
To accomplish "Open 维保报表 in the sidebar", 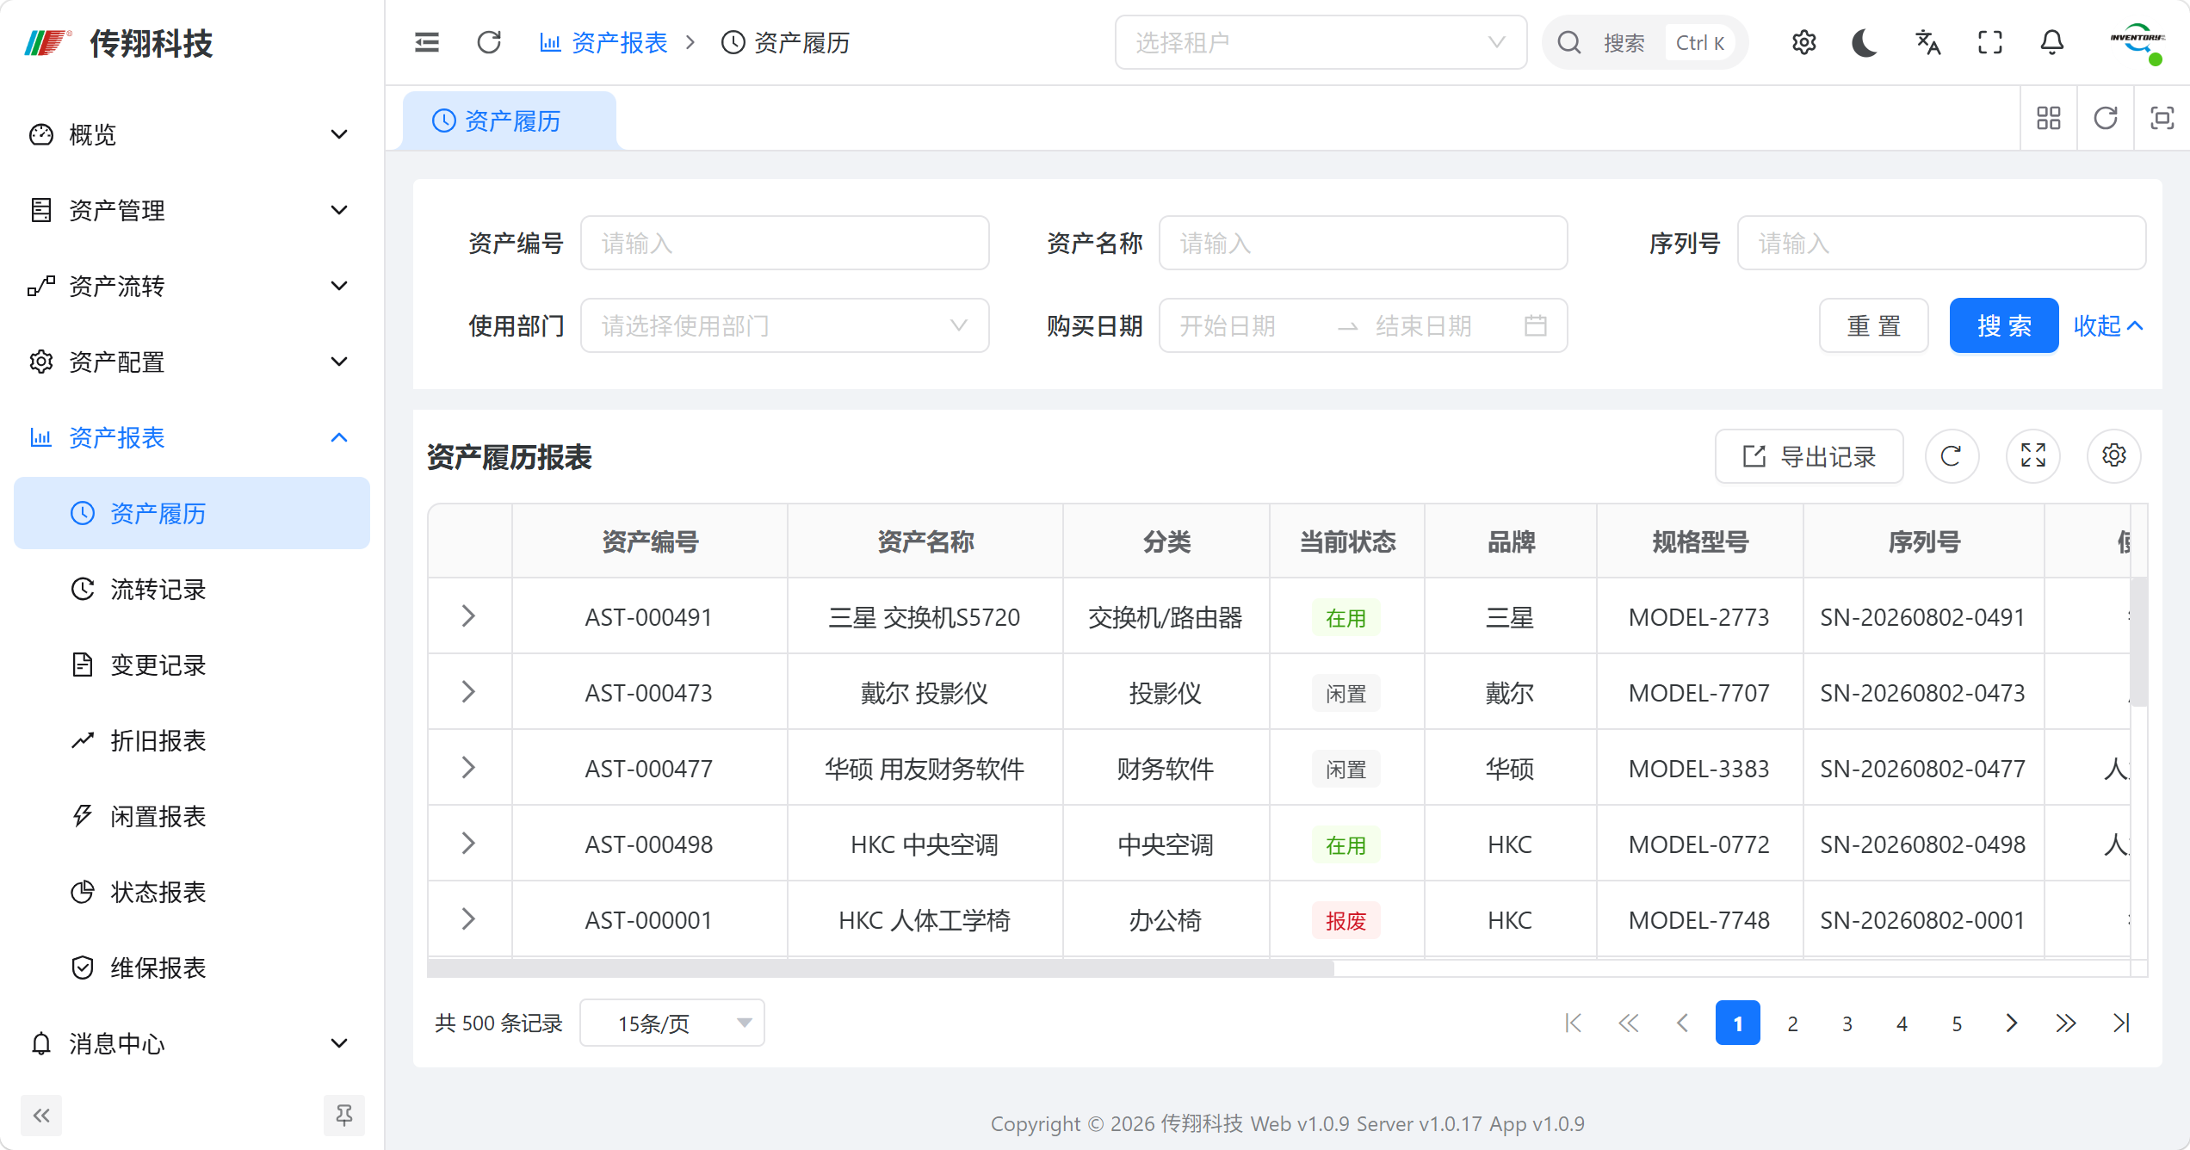I will [191, 968].
